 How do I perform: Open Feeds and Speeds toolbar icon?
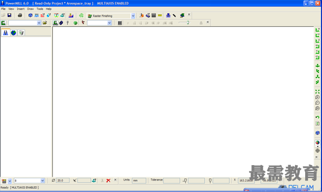(x=37, y=15)
